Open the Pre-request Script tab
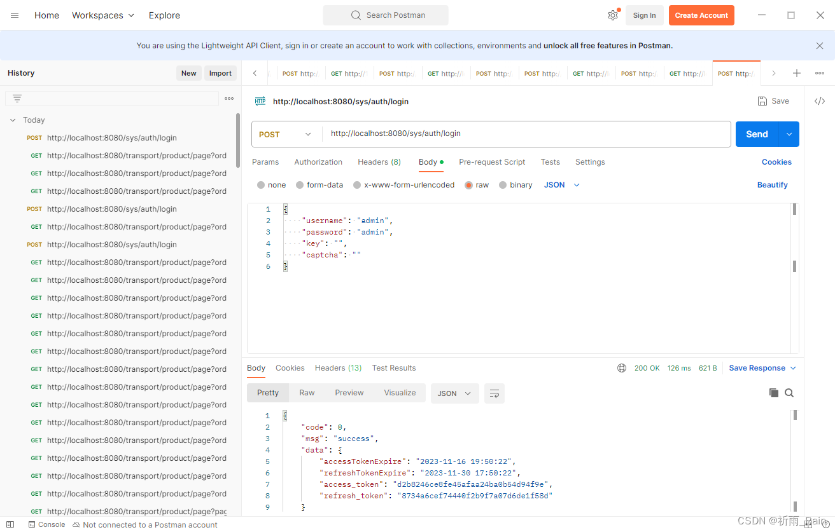The image size is (835, 532). pos(492,162)
